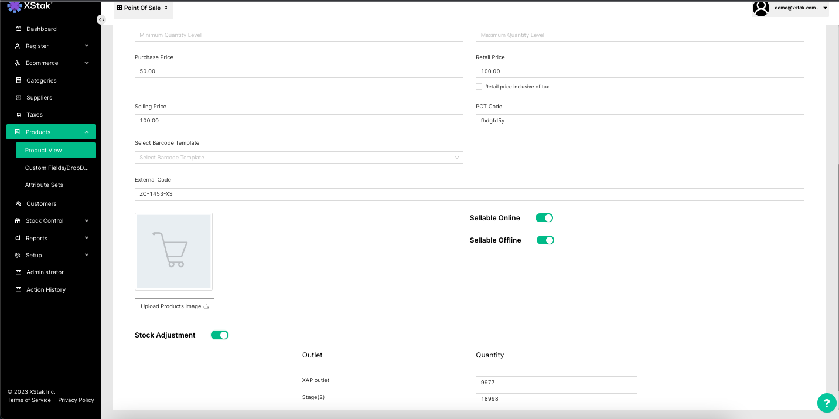Open the Point Of Sale switcher
839x419 pixels.
143,8
